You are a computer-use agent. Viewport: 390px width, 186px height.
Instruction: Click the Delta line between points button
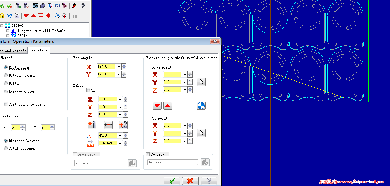[x=108, y=125]
